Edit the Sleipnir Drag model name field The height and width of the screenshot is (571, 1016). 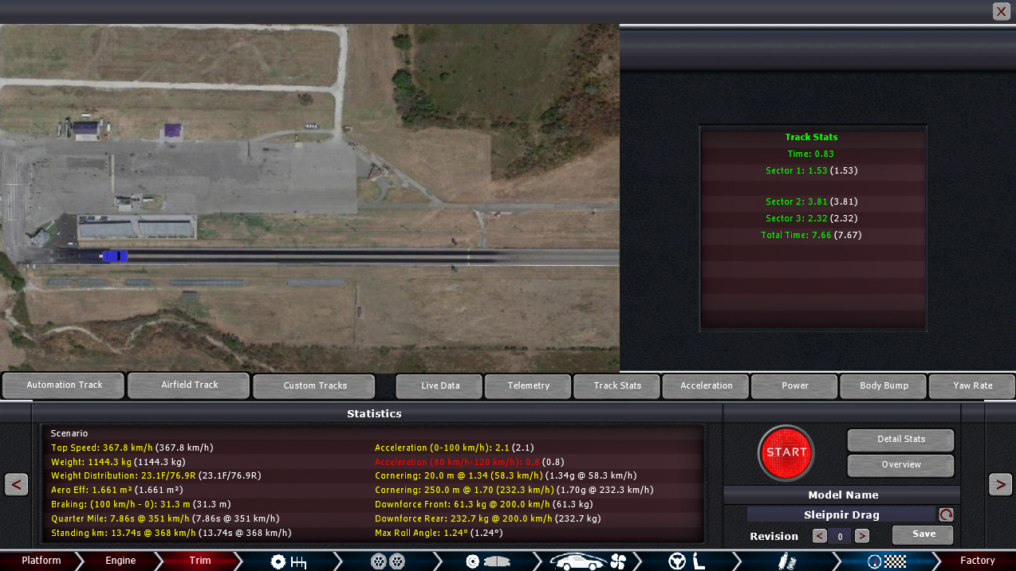point(841,515)
